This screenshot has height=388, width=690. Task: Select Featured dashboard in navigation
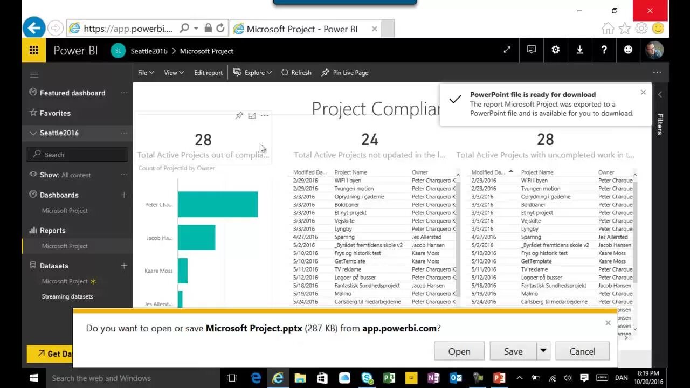click(73, 93)
